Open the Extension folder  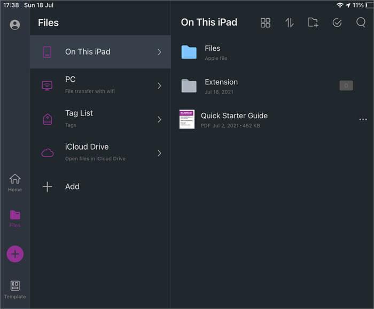pos(189,86)
